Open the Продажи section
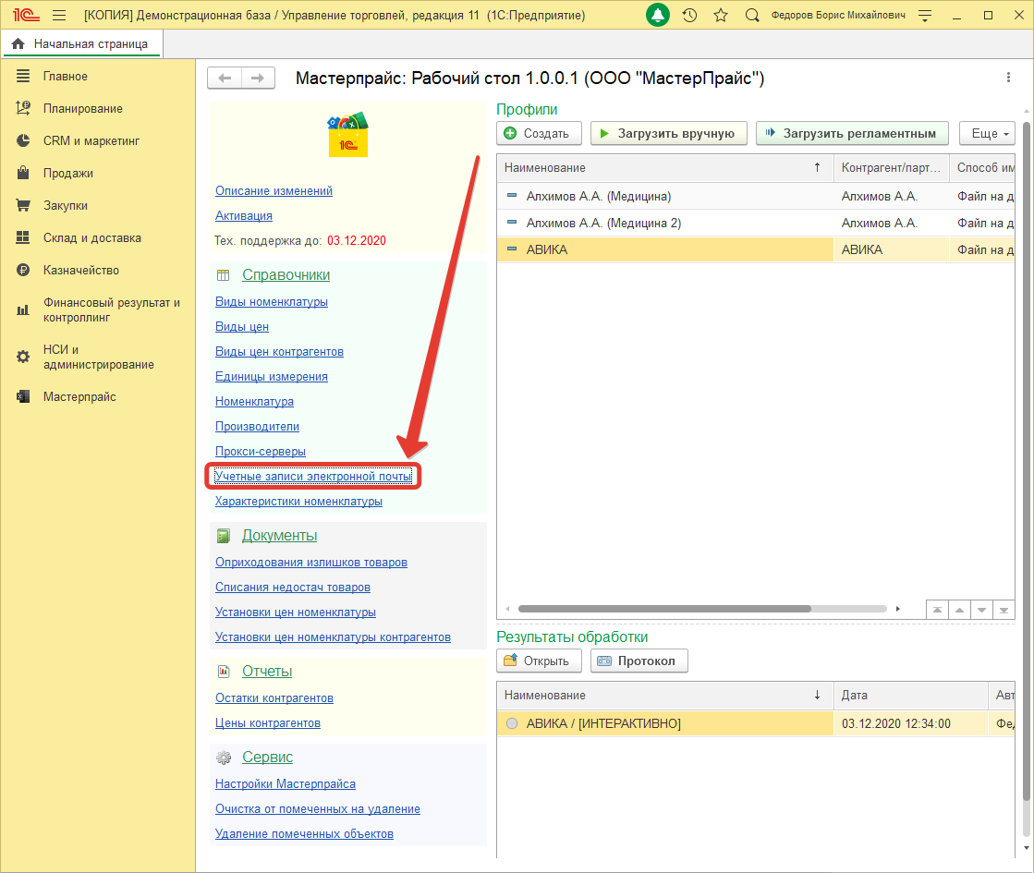1034x873 pixels. (67, 173)
